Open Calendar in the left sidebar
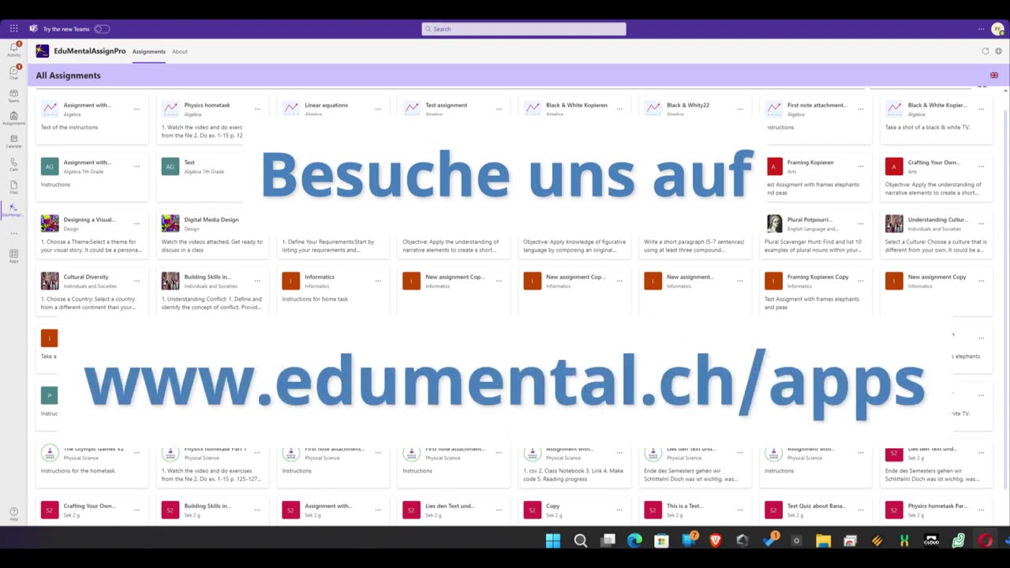This screenshot has width=1010, height=568. (x=13, y=140)
